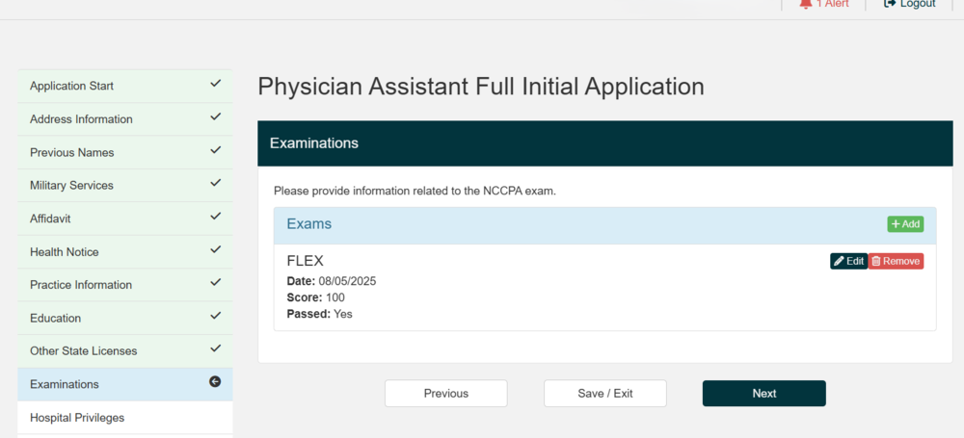Click the checkmark beside Affidavit
Screen dimensions: 964x438
point(216,217)
